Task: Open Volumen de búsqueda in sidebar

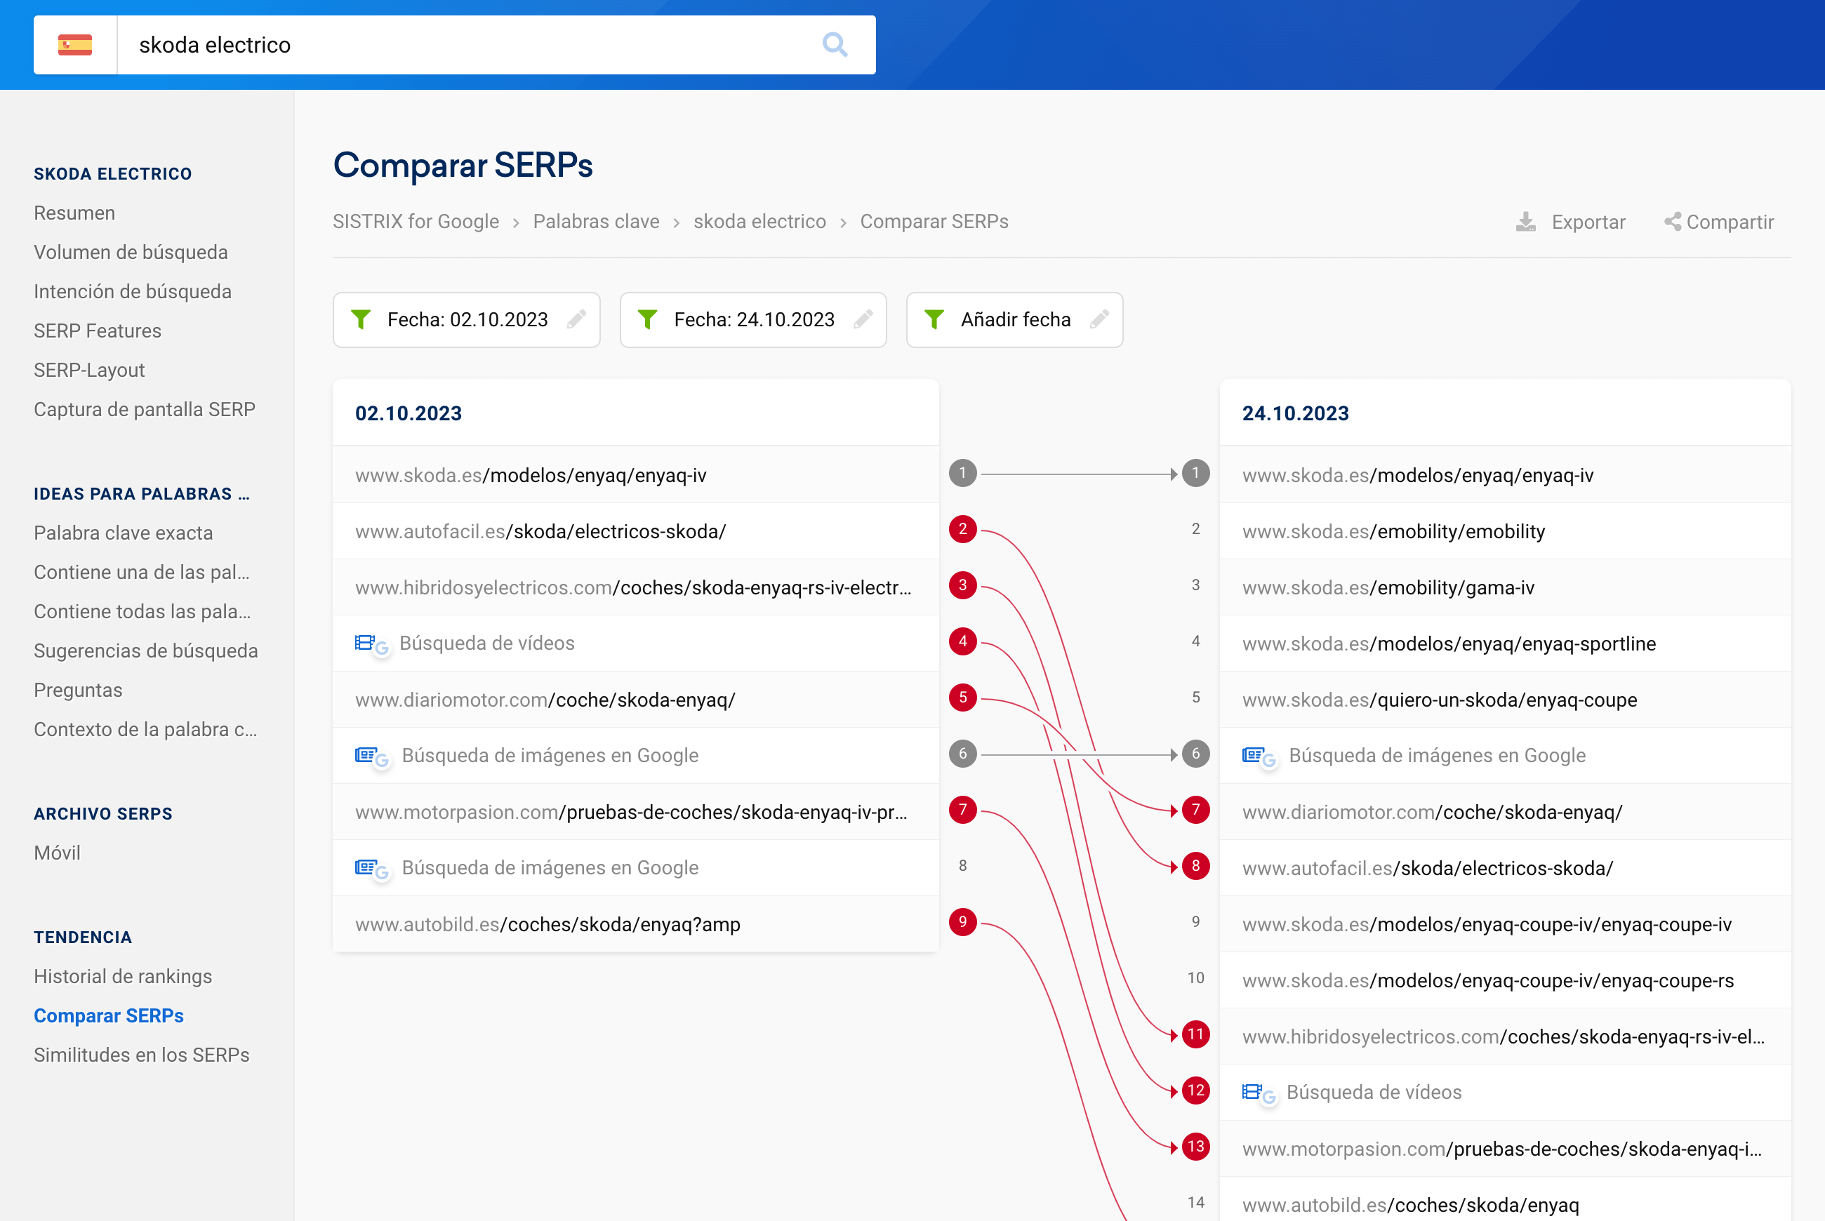Action: 131,253
